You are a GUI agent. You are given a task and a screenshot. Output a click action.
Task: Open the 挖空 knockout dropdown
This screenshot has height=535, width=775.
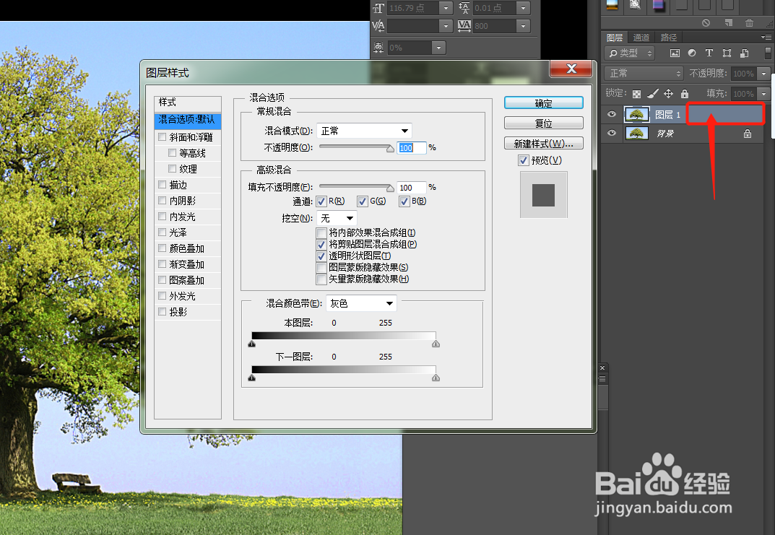click(336, 217)
